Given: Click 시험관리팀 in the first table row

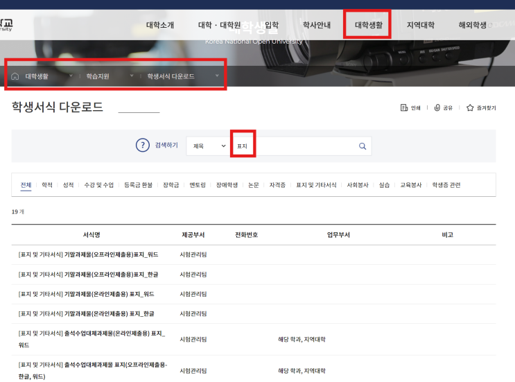Looking at the screenshot, I should point(193,254).
